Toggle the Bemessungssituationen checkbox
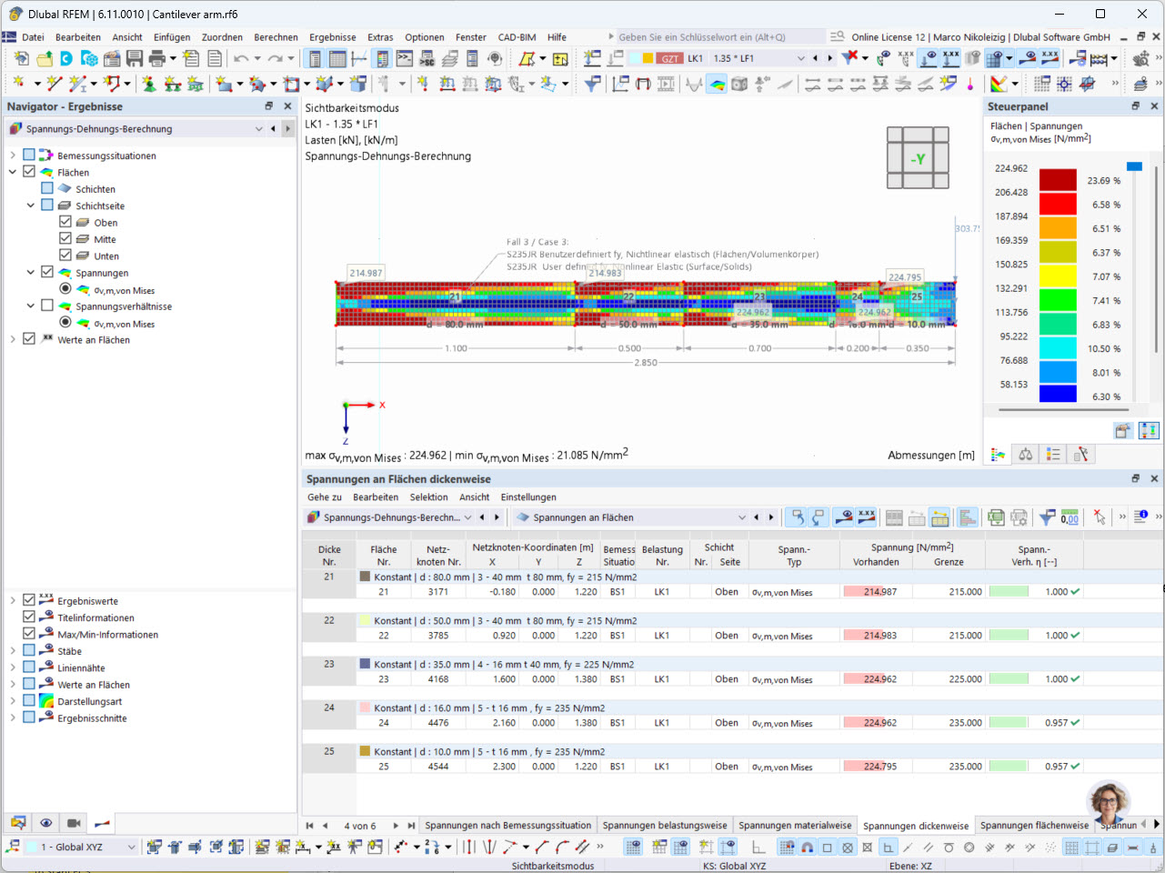Screen dimensions: 1165x873 (x=29, y=156)
